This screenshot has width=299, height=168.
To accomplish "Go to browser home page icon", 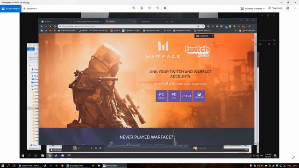I will tap(55, 26).
